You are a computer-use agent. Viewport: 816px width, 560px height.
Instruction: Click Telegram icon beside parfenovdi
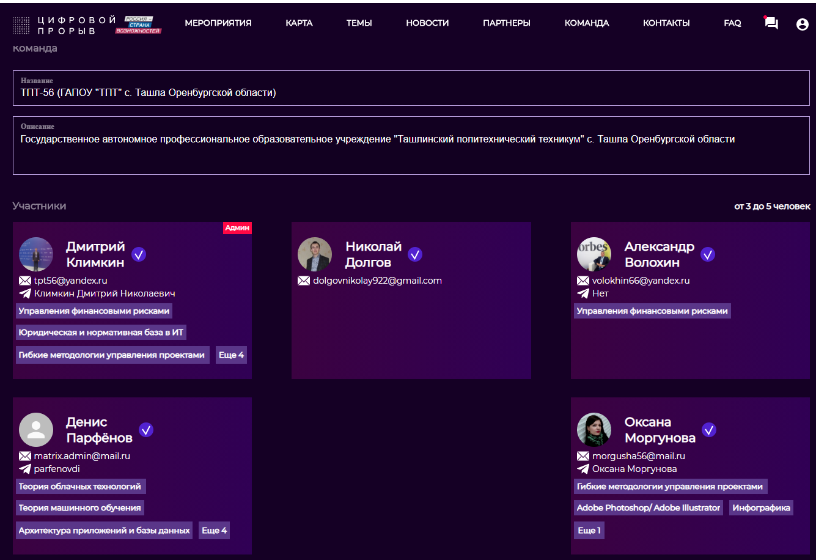25,469
